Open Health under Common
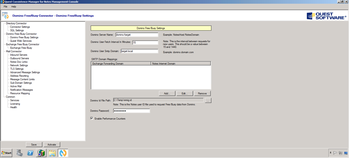Screen dimensions: 349x158 (13, 107)
